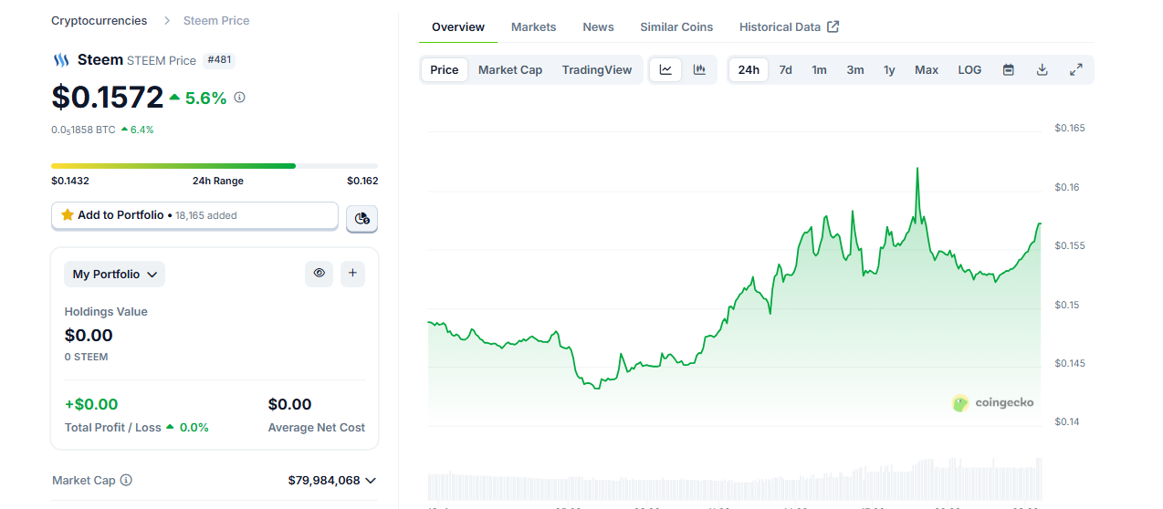The height and width of the screenshot is (509, 1163).
Task: Click Add to Portfolio button
Action: [x=194, y=215]
